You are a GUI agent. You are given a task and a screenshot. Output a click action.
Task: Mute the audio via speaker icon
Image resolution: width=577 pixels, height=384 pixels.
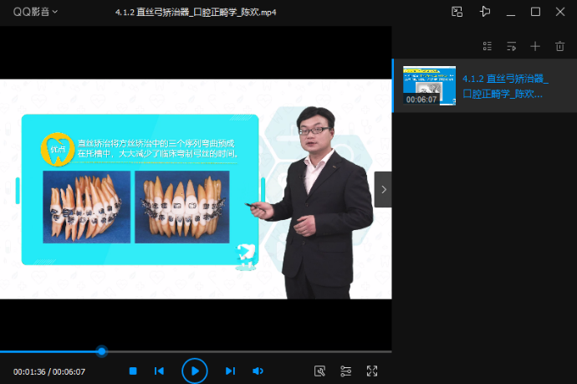(258, 371)
